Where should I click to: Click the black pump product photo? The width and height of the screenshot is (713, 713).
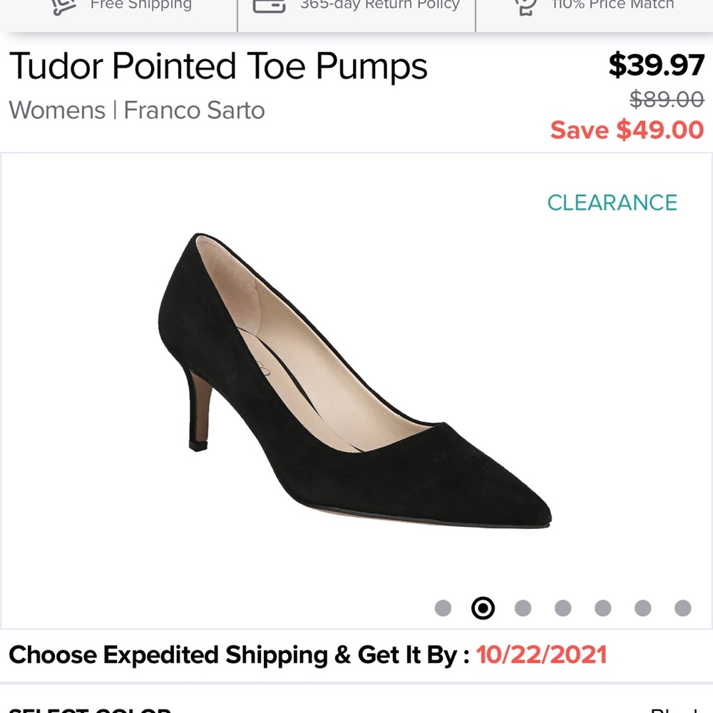pyautogui.click(x=356, y=378)
